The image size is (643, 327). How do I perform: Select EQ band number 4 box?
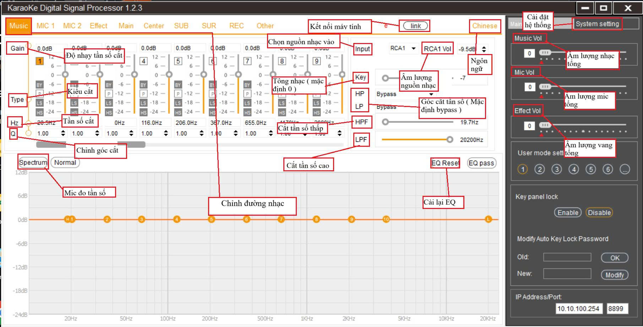click(x=143, y=61)
